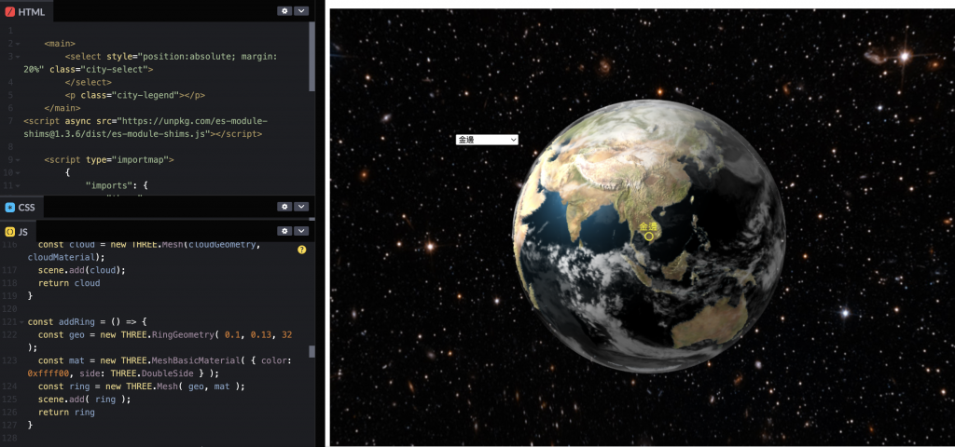Click 'return cloud' on line 118
955x447 pixels.
click(x=69, y=283)
